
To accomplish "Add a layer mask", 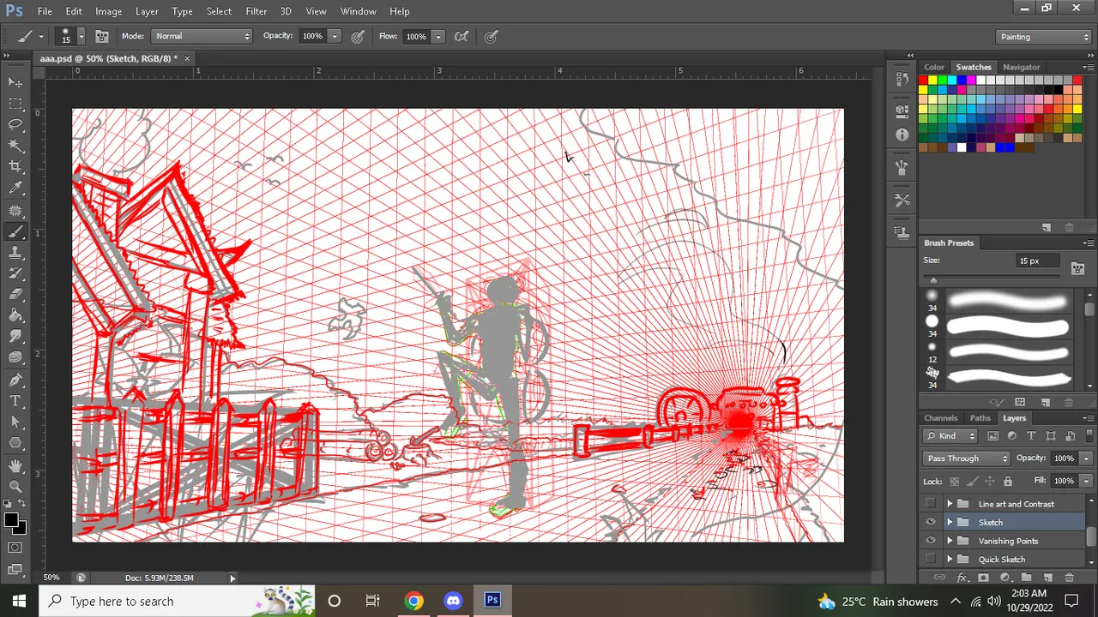I will click(x=983, y=578).
